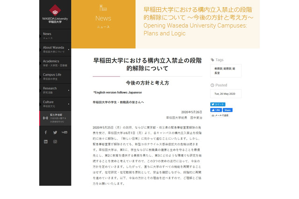Open the tags link box
This screenshot has width=299, height=199.
(226, 71)
